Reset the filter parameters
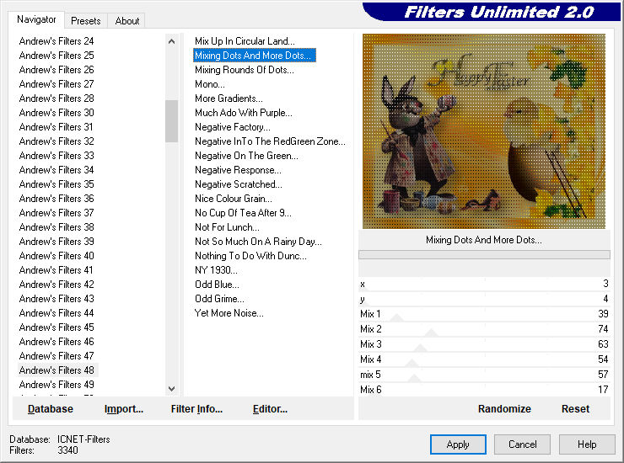Viewport: 624px width, 463px height. click(575, 408)
